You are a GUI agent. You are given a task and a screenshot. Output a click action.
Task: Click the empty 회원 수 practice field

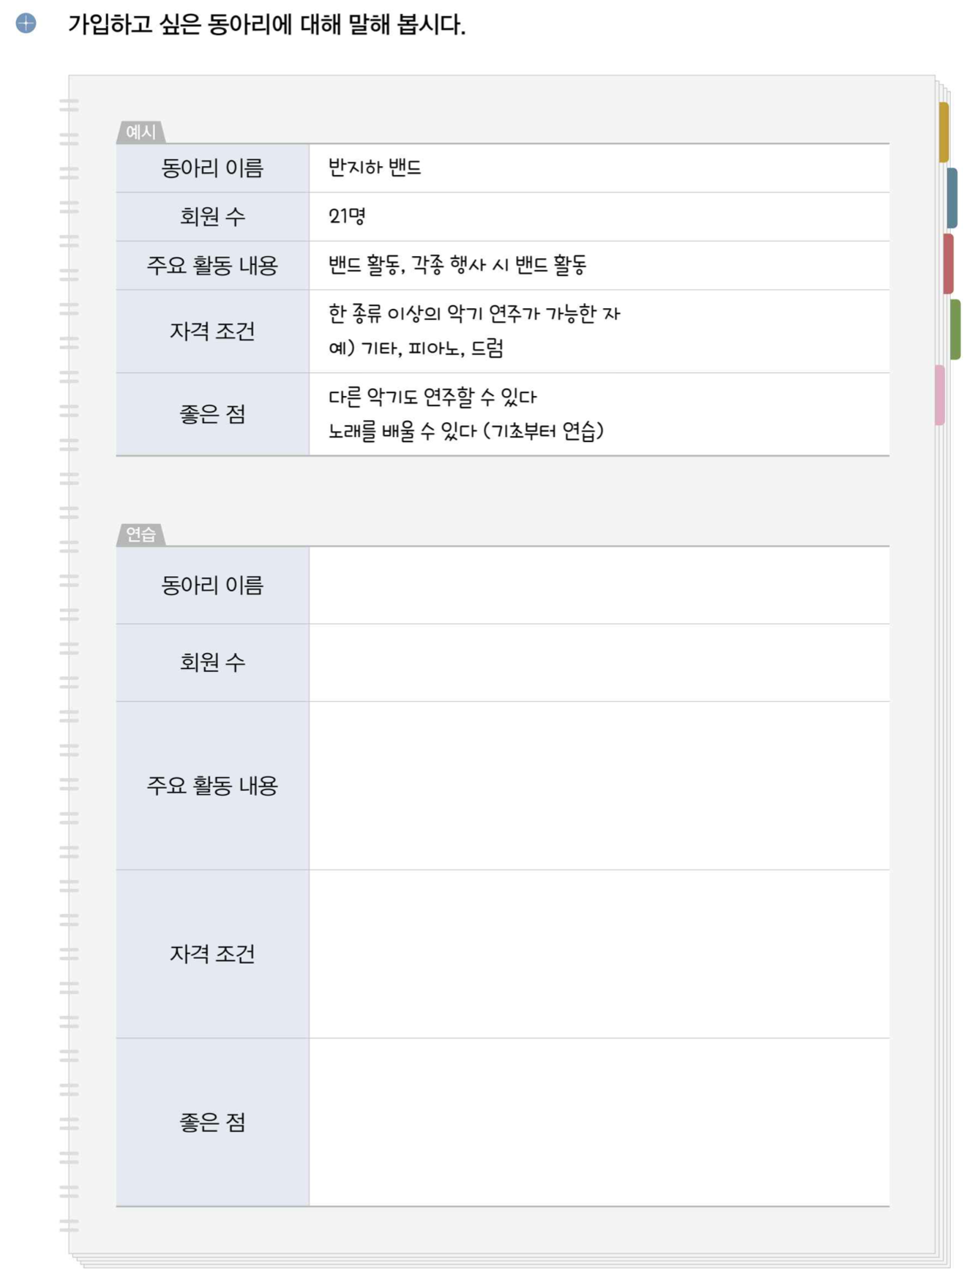(x=599, y=662)
